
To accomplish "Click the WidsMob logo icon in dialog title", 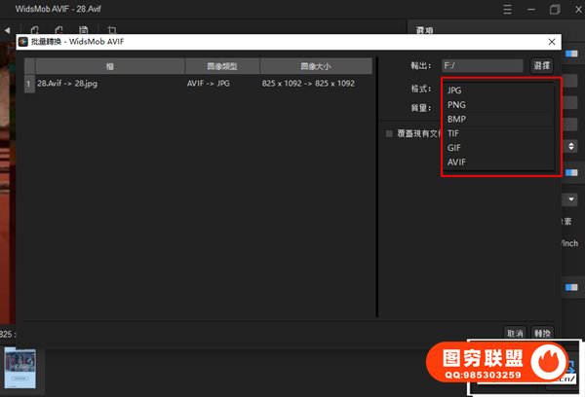I will [x=23, y=43].
